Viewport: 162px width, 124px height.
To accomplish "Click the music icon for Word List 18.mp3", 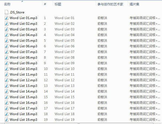I will (6, 114).
